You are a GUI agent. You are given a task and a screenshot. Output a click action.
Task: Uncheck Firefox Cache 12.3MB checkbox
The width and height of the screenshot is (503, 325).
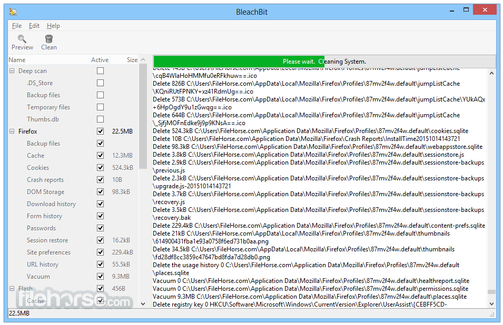tap(101, 155)
